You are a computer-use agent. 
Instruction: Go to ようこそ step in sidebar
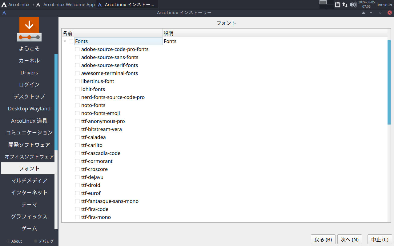29,49
